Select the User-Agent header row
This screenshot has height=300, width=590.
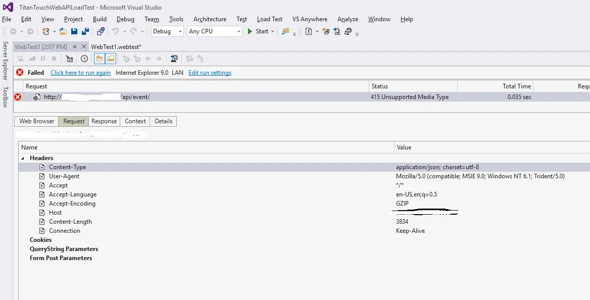[304, 176]
